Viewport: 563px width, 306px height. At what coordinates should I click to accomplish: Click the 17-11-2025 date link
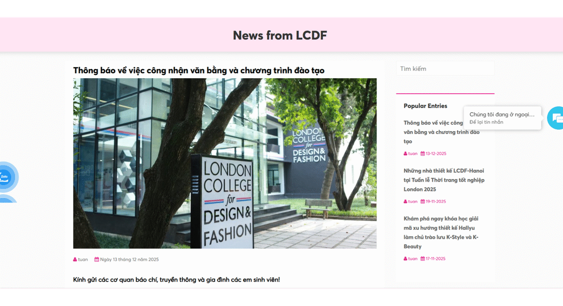tap(435, 258)
